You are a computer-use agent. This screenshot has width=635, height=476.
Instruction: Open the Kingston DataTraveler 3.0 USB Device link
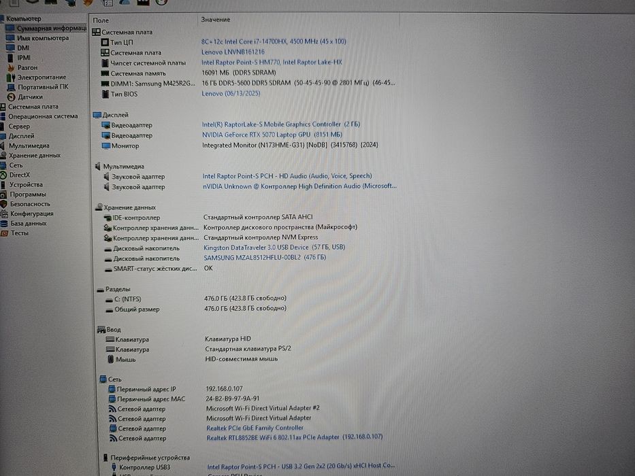[274, 248]
